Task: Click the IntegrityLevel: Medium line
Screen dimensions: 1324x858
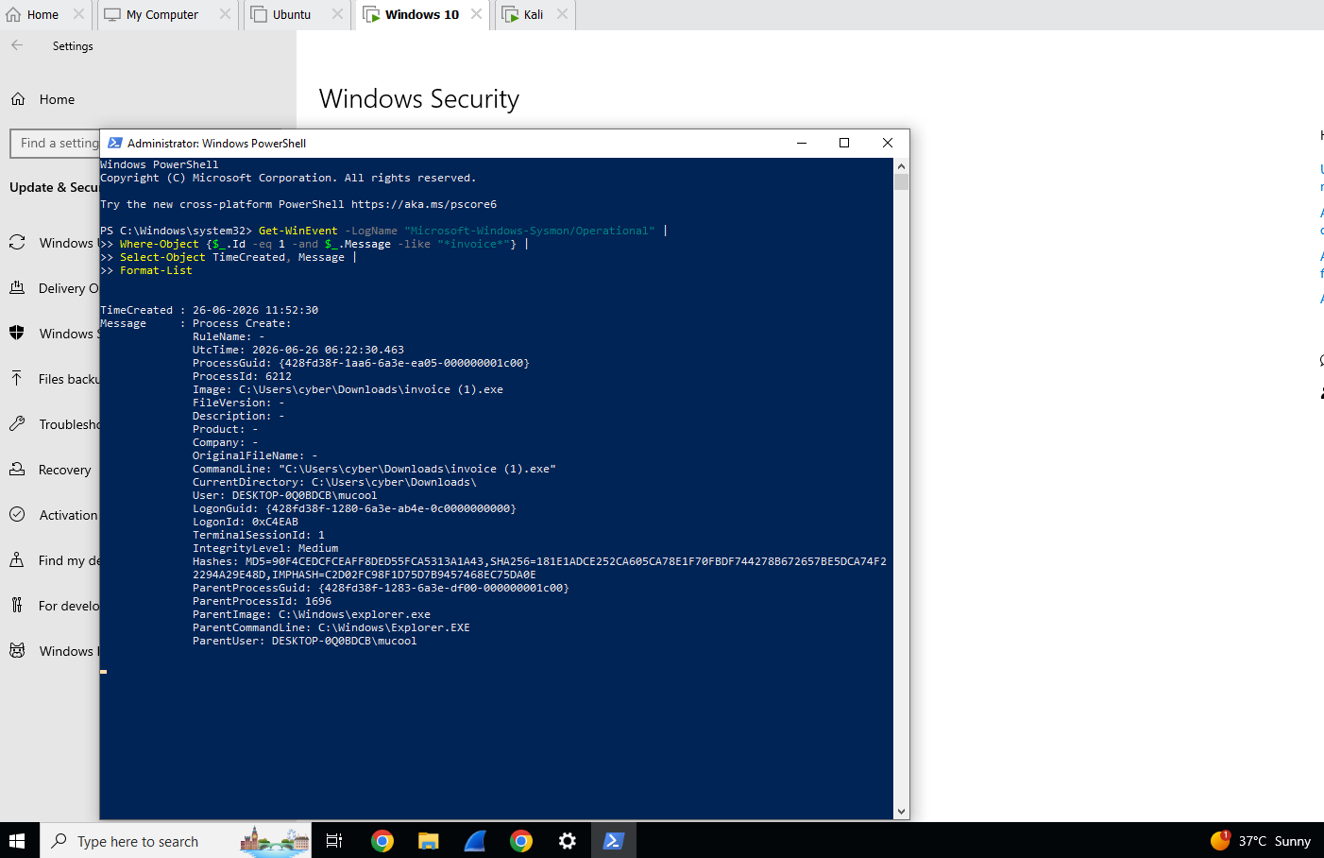Action: click(x=265, y=548)
